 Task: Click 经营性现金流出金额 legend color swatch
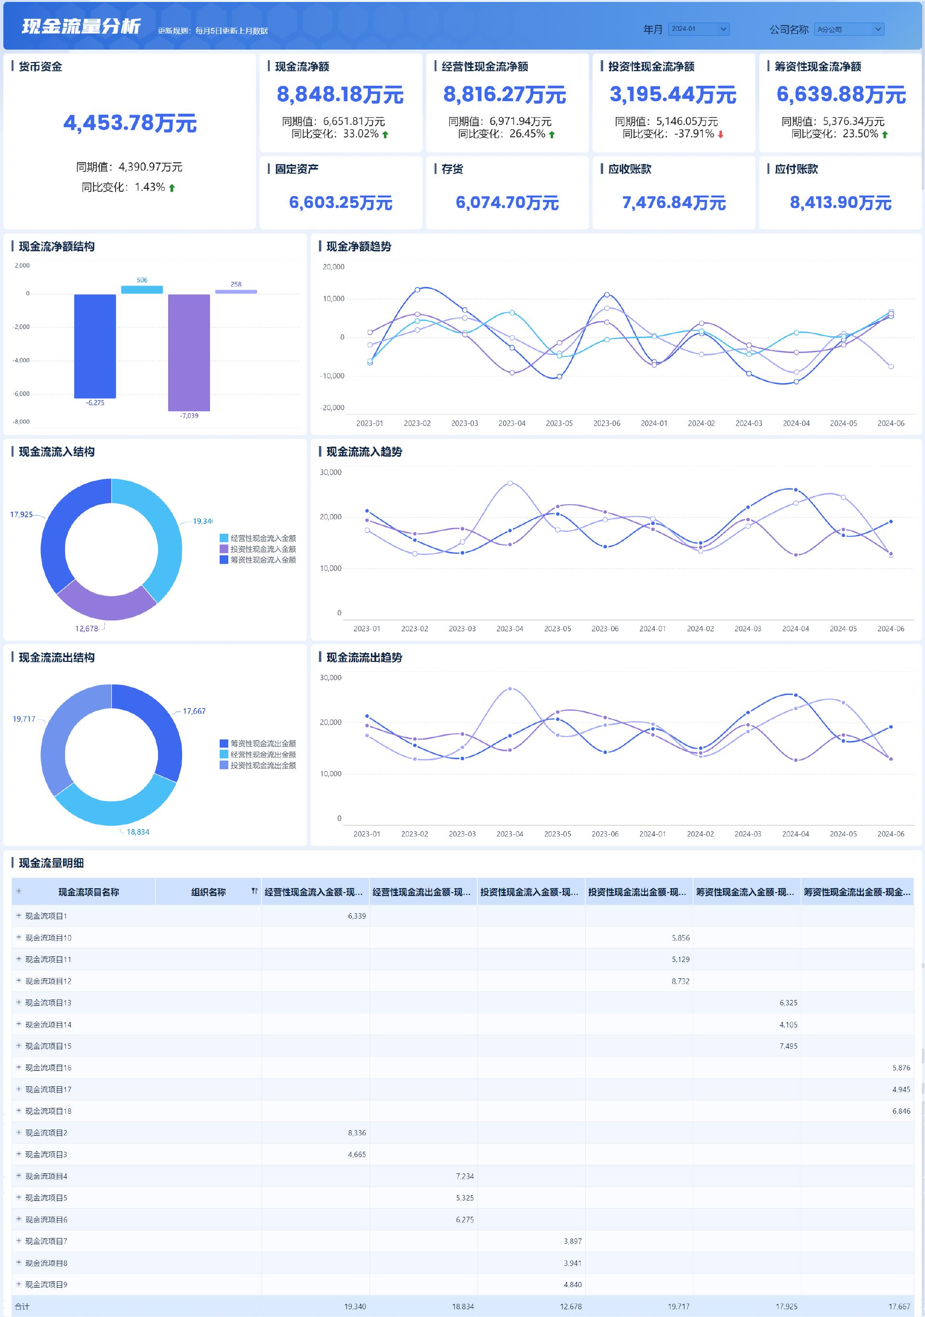[x=224, y=754]
